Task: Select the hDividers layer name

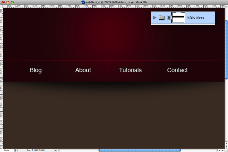Action: [196, 17]
